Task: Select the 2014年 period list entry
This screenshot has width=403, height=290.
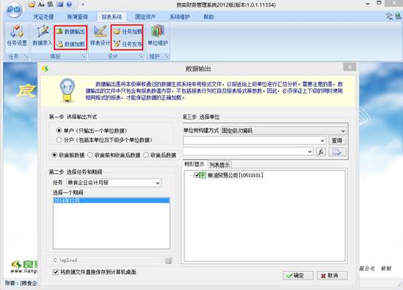Action: [x=111, y=200]
